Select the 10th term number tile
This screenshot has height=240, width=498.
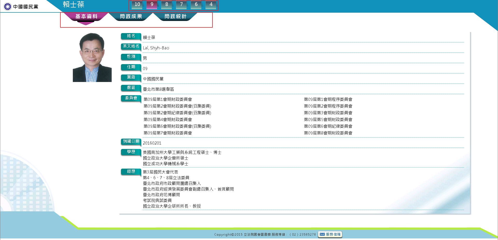[137, 5]
